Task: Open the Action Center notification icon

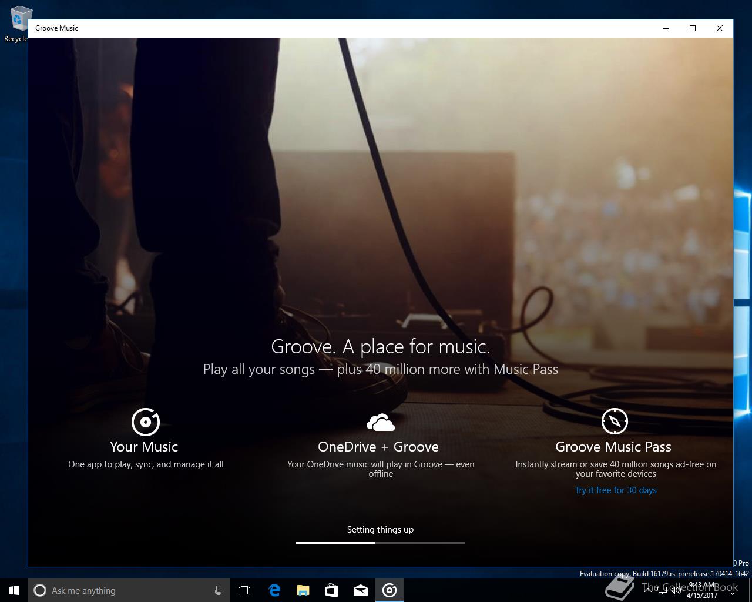Action: [732, 591]
